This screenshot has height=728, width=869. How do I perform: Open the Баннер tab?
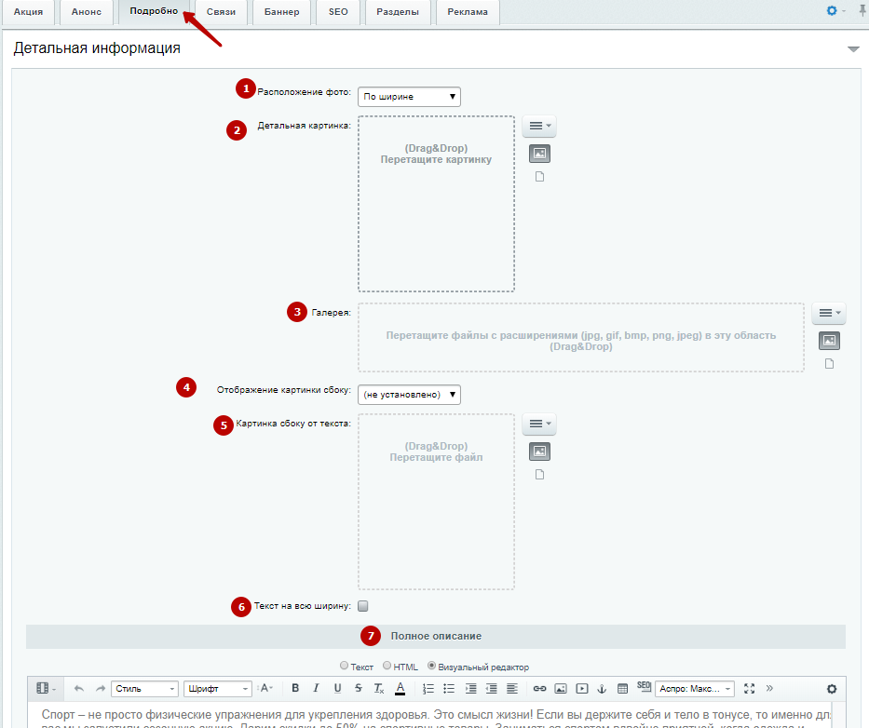(x=281, y=12)
